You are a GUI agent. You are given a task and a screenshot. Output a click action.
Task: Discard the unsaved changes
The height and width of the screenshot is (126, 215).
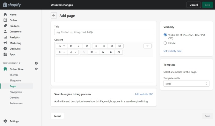click(193, 5)
